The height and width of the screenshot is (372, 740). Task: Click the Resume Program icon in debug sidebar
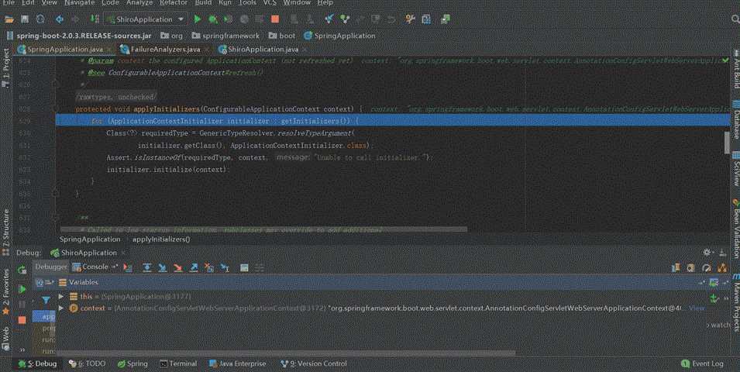(x=22, y=289)
